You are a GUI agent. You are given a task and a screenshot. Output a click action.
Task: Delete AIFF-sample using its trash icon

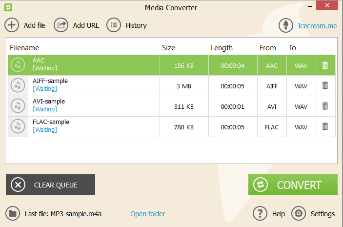[325, 85]
